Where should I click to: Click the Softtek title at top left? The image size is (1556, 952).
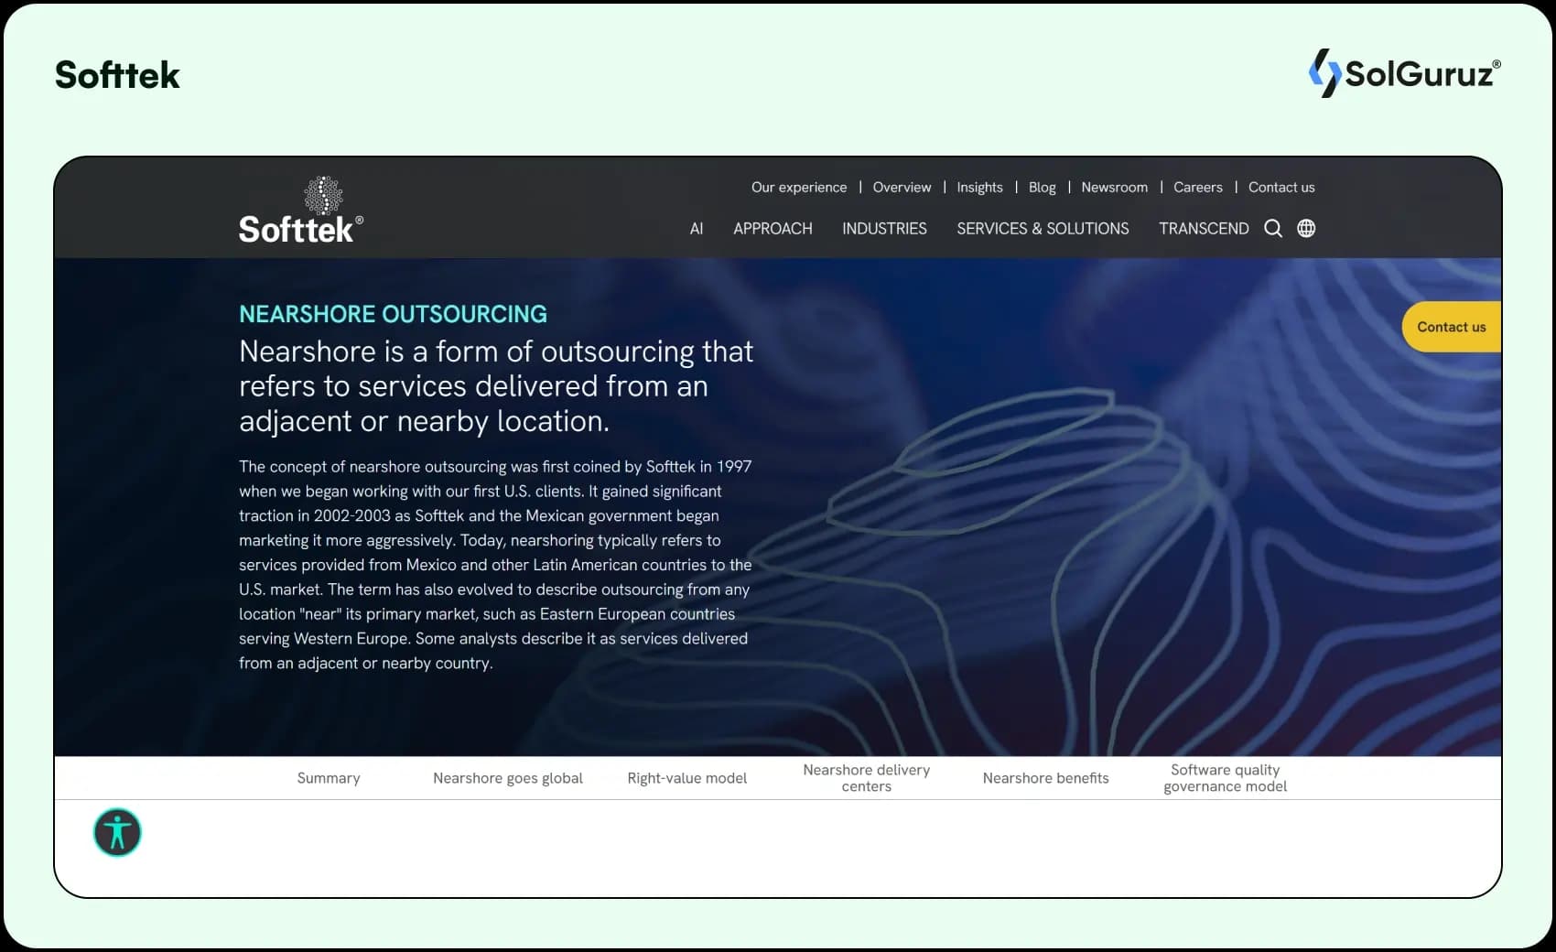tap(117, 74)
